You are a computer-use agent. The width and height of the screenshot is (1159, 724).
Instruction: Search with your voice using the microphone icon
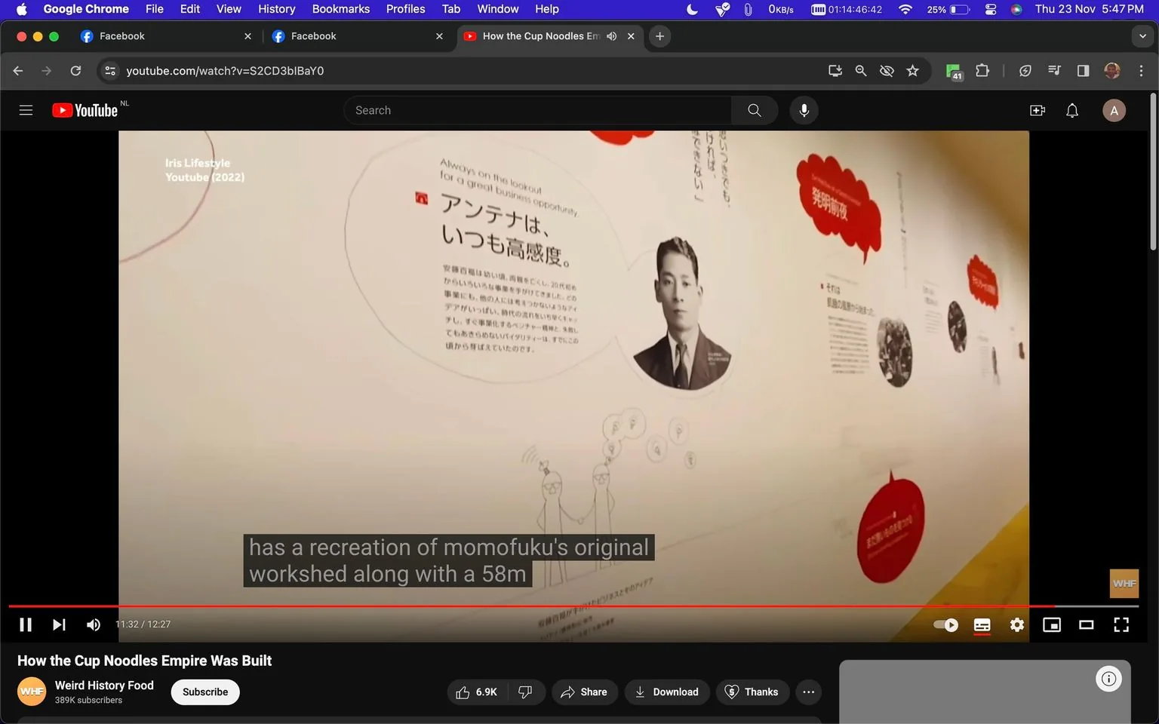(804, 109)
